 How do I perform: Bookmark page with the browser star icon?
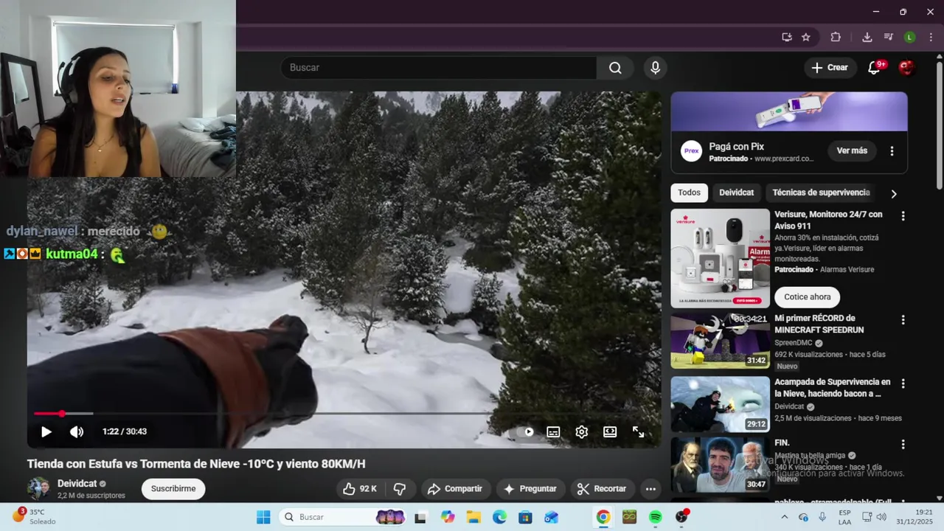click(806, 37)
